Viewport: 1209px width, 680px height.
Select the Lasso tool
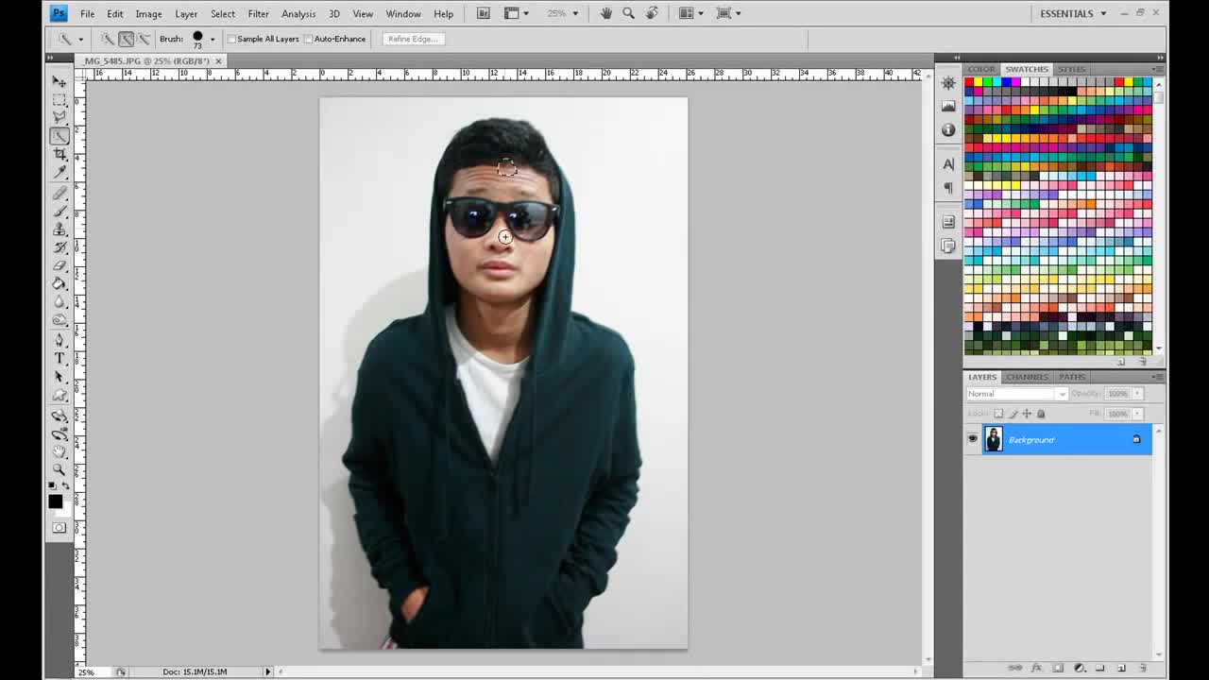pyautogui.click(x=60, y=117)
